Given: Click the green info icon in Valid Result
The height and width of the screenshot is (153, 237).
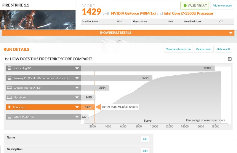Looking at the screenshot, I should [x=185, y=6].
